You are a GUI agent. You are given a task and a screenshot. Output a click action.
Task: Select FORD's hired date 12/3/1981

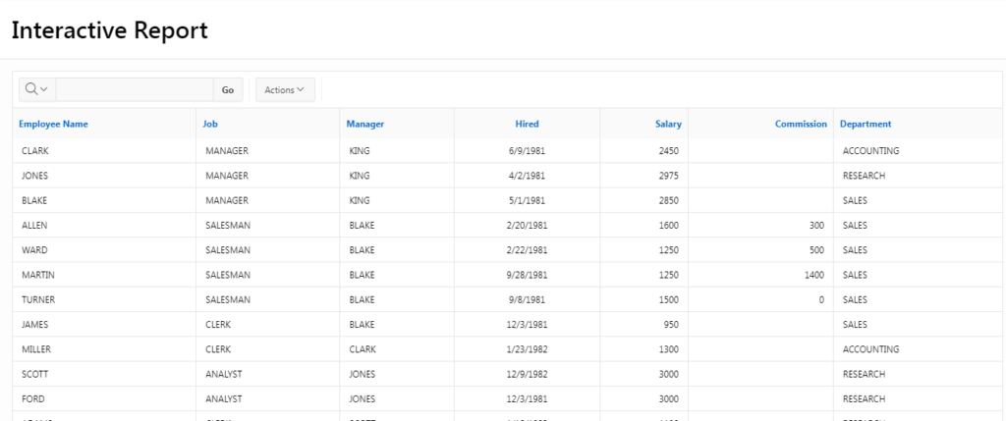(x=528, y=398)
